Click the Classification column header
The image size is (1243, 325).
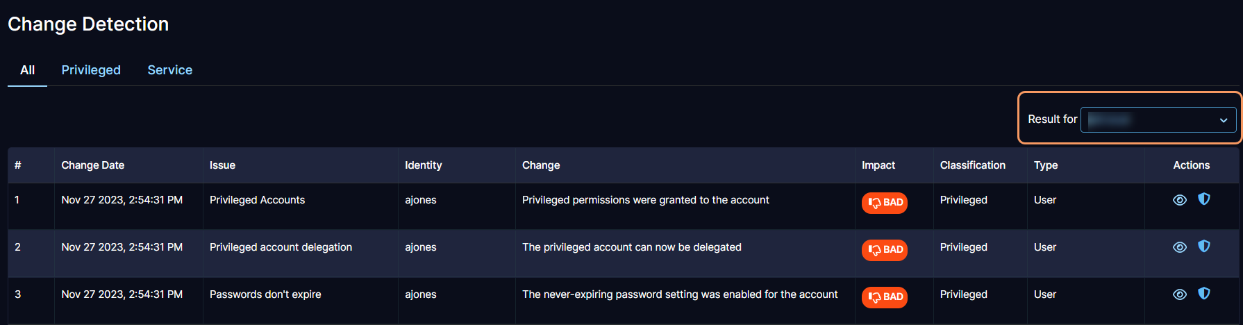point(972,165)
